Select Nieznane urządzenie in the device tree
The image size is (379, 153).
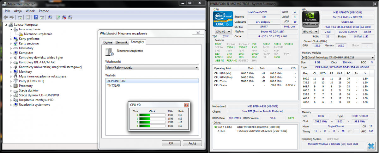[x=38, y=34]
